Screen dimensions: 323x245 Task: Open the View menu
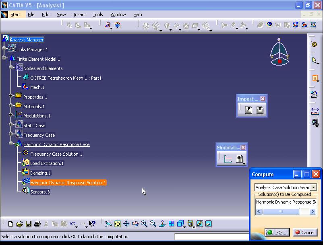[x=61, y=14]
